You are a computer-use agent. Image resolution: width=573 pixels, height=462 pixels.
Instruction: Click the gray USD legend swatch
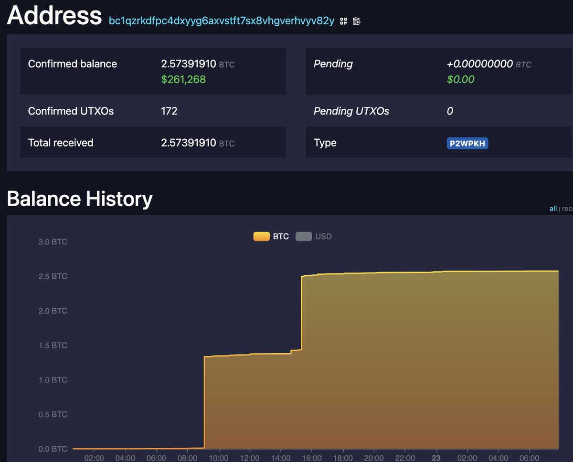(x=303, y=236)
